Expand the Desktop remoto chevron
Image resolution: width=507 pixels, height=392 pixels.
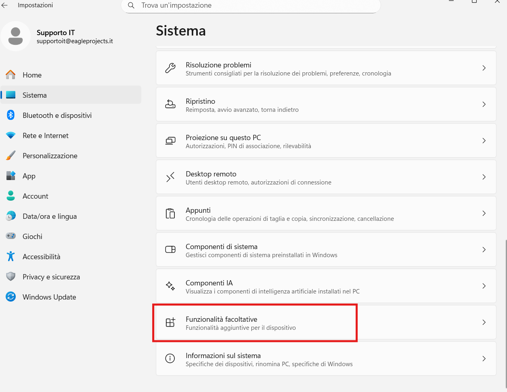[x=484, y=177]
